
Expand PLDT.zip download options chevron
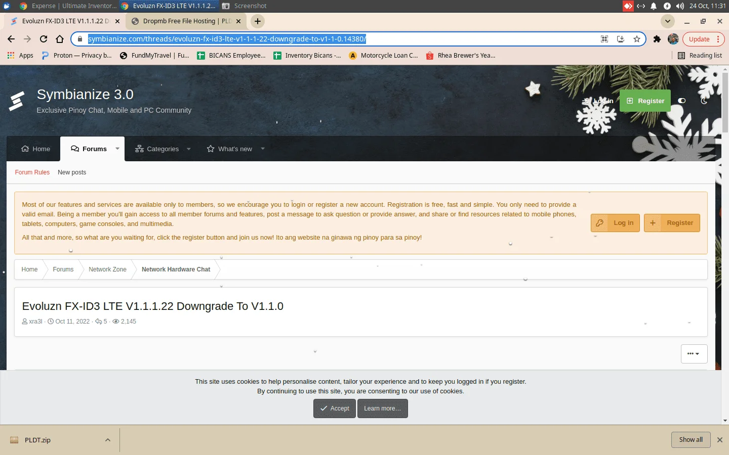tap(108, 440)
